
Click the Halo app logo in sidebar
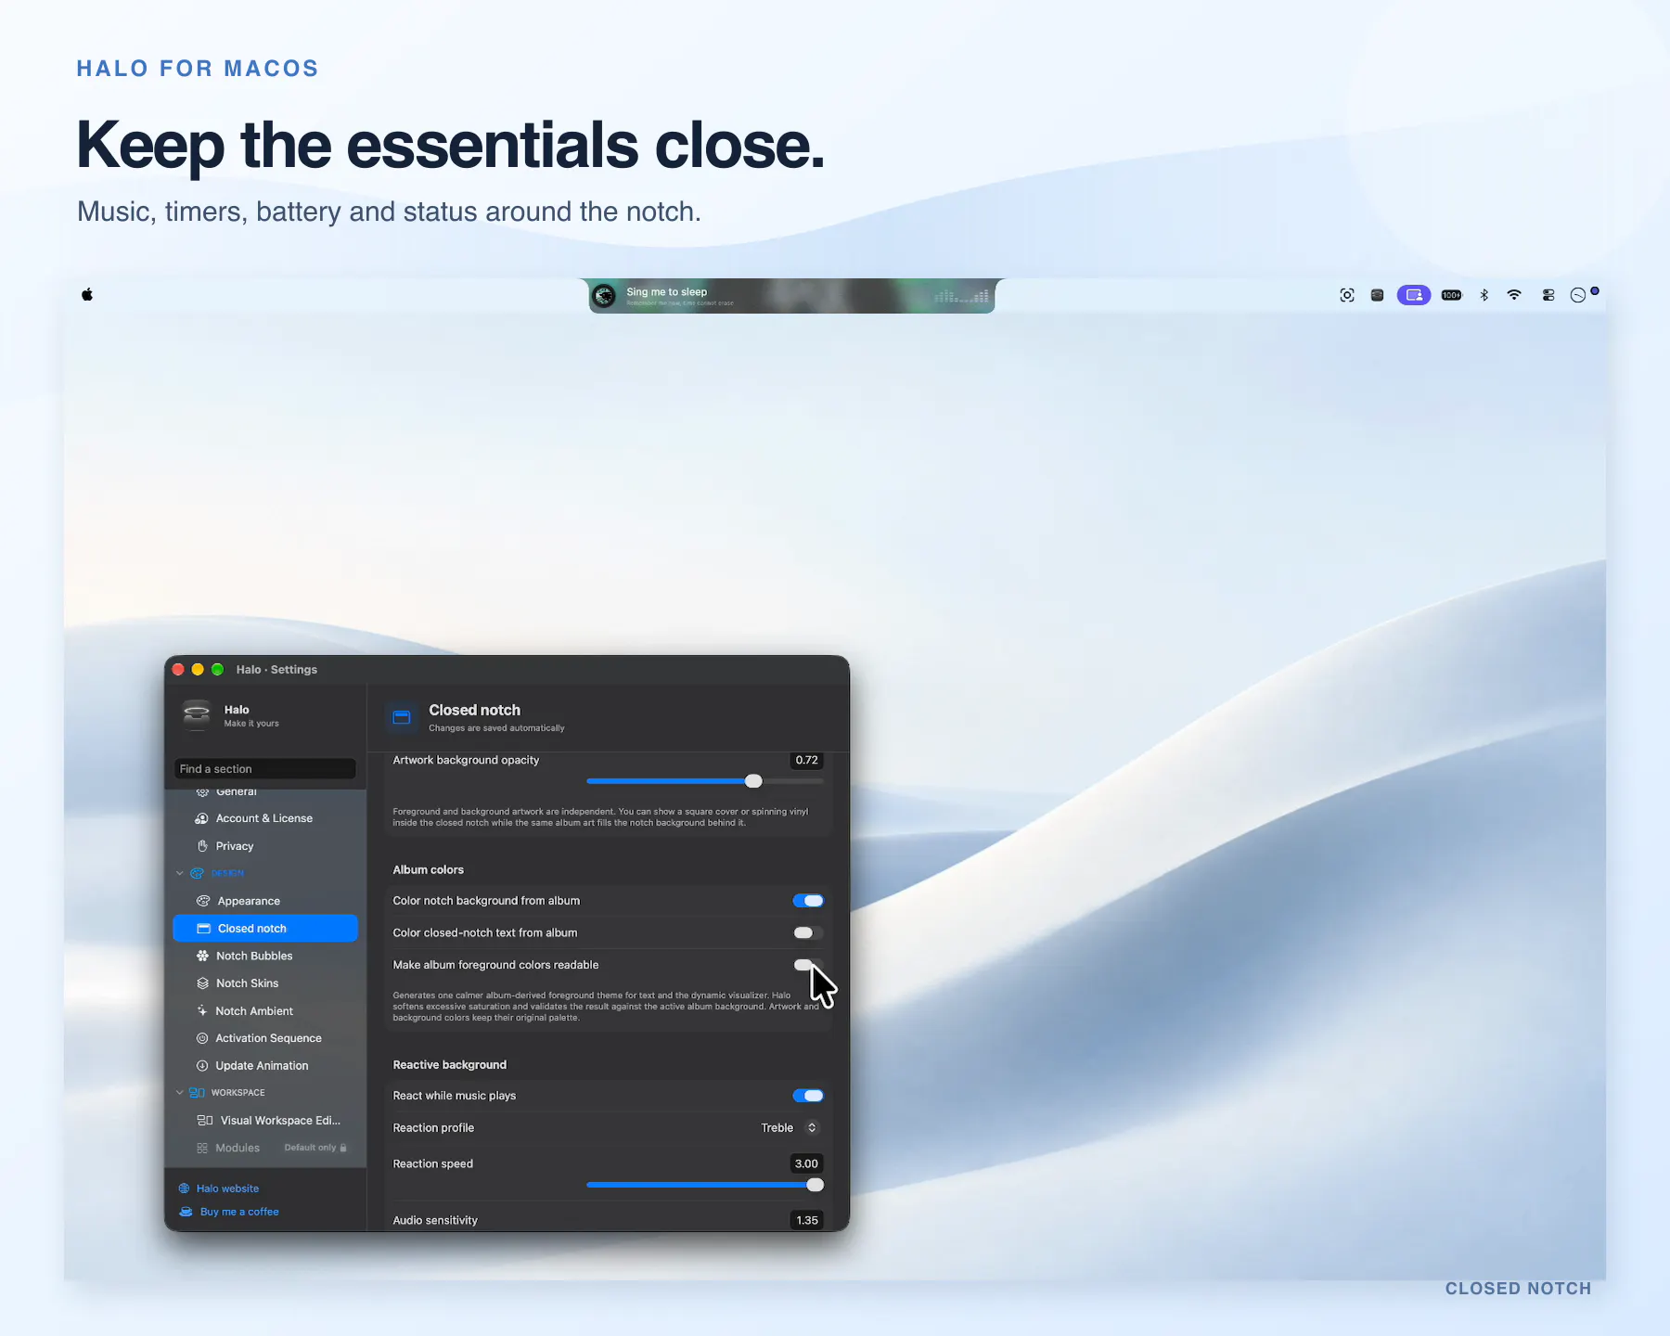197,714
